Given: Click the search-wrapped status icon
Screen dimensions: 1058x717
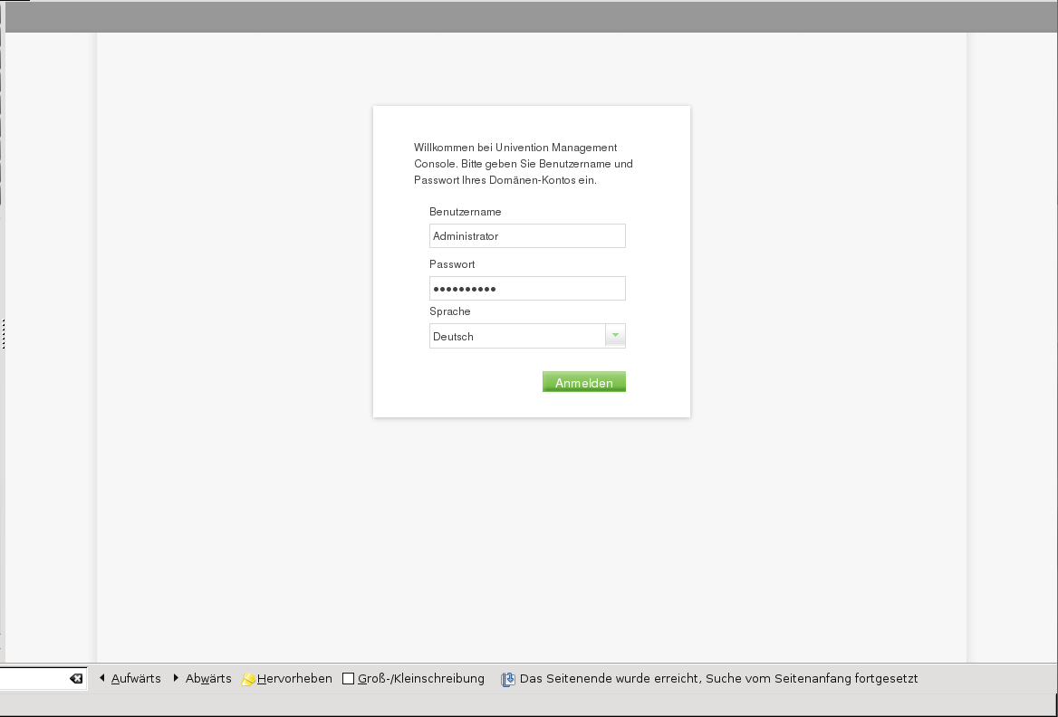Looking at the screenshot, I should click(x=508, y=679).
